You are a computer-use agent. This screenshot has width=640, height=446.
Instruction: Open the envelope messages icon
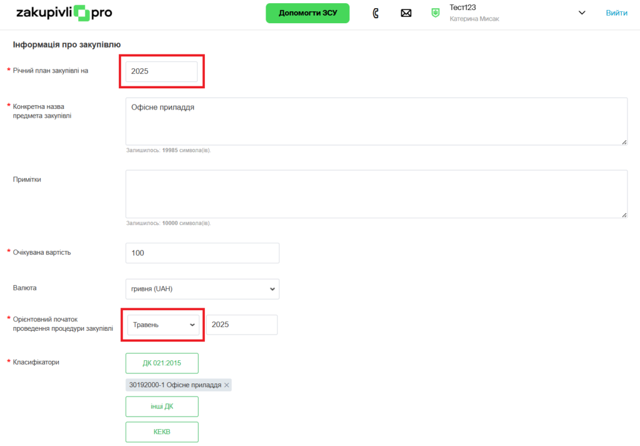click(x=406, y=13)
